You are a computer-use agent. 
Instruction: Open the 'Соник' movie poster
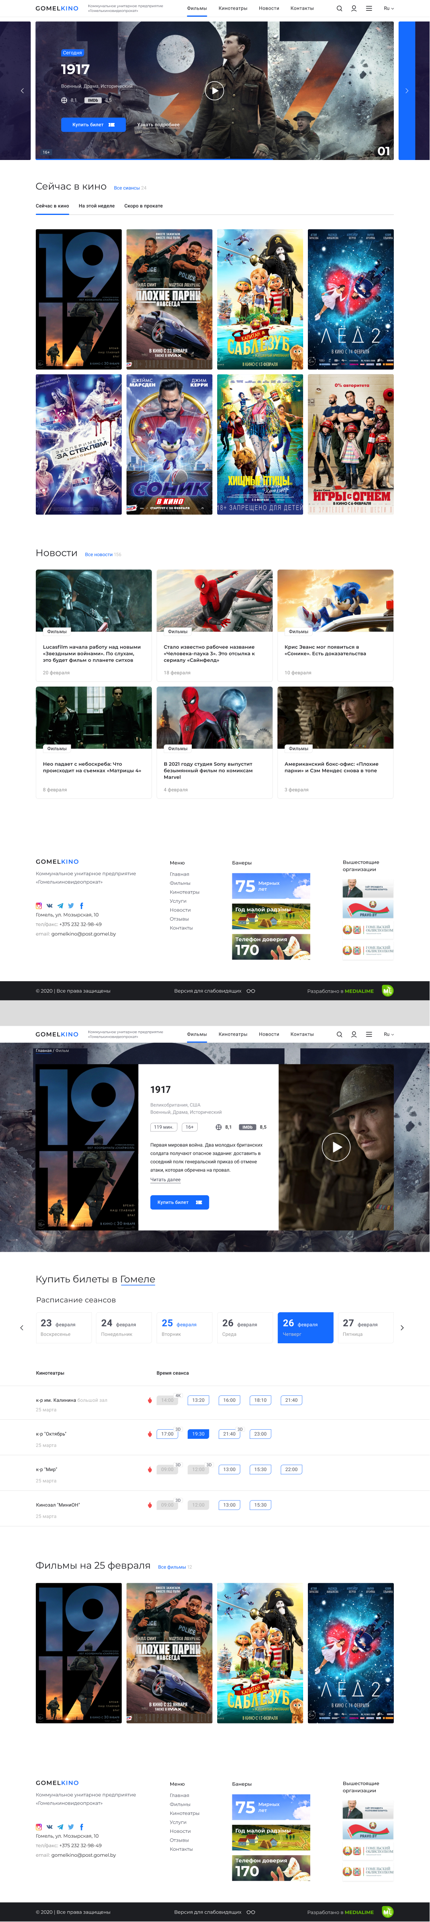(169, 444)
